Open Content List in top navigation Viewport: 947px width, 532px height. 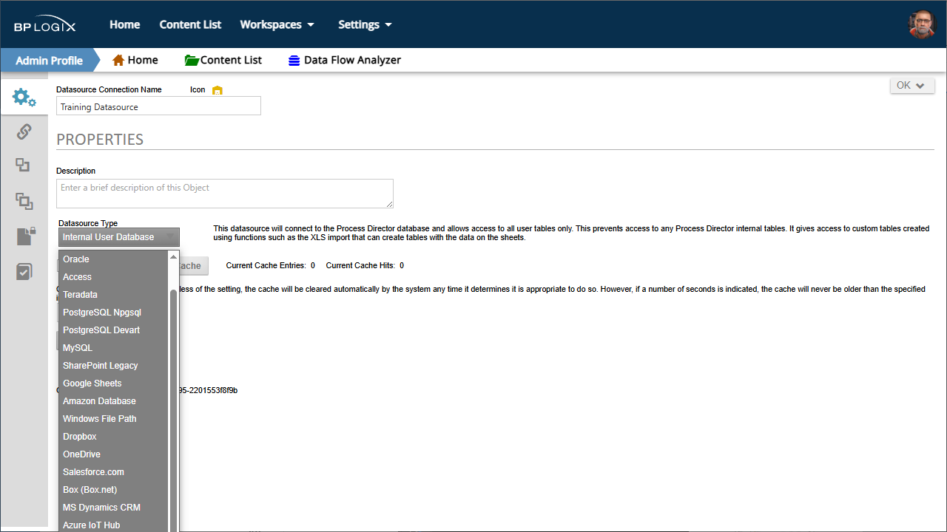click(x=190, y=24)
